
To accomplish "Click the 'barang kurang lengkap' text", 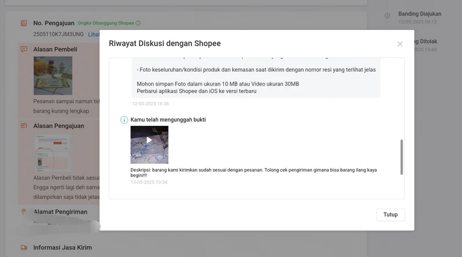I will pos(61,111).
